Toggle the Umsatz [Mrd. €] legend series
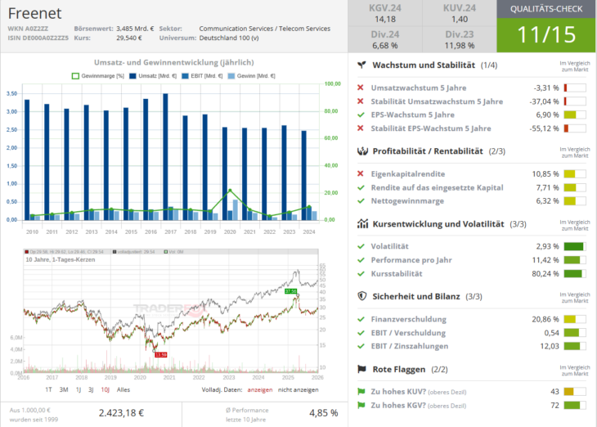 pos(148,75)
